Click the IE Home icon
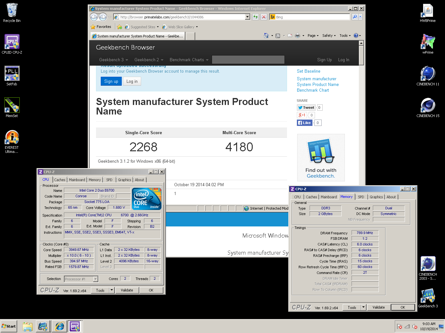 (266, 36)
